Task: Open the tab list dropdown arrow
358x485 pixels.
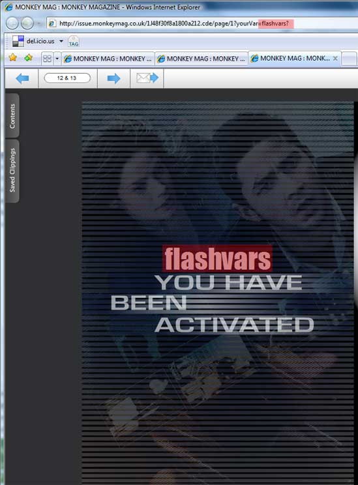Action: 57,59
